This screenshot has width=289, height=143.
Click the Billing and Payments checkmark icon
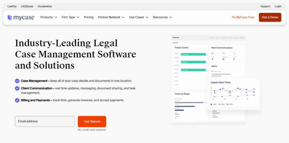[17, 100]
